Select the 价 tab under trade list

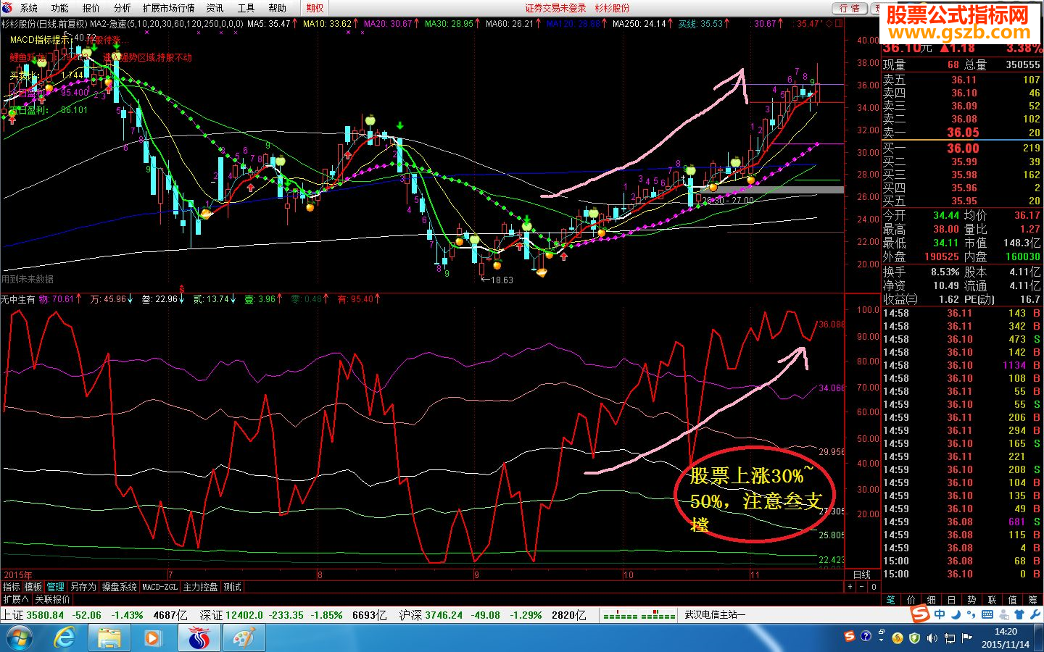point(911,600)
